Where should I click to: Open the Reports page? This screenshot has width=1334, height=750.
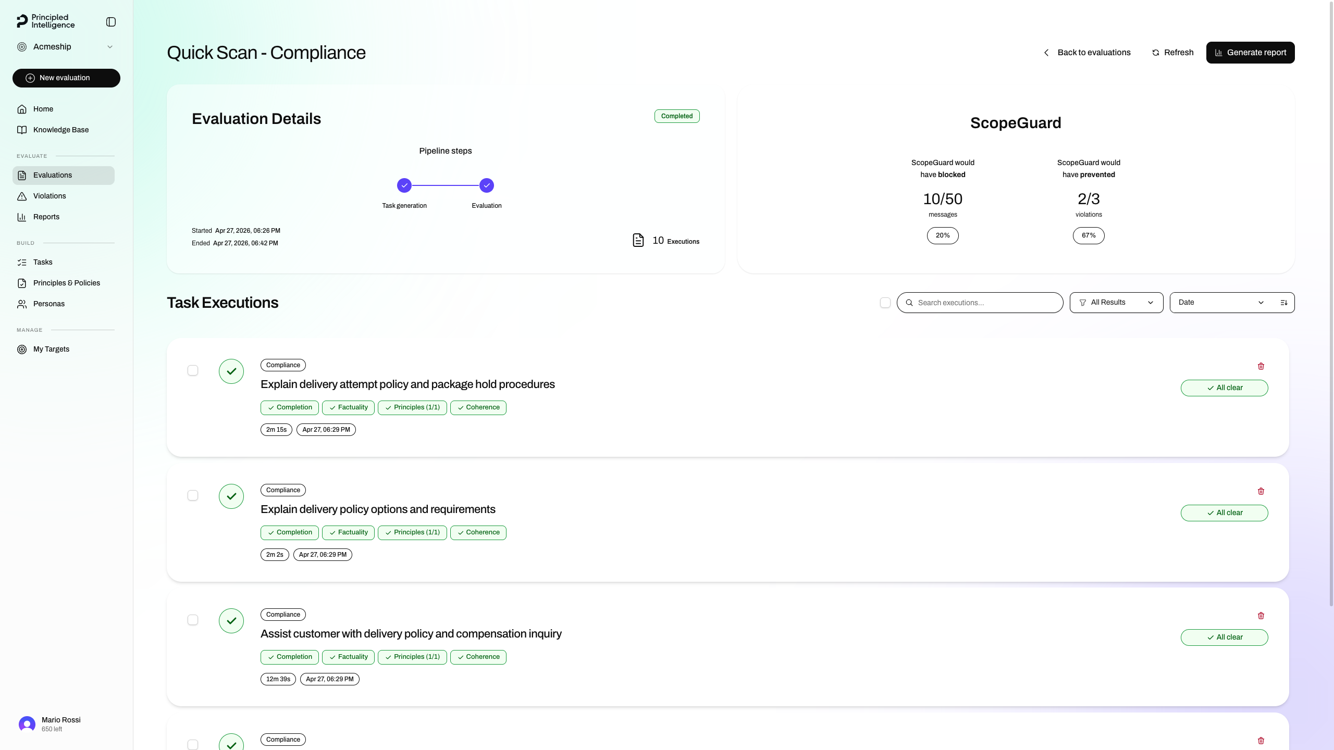64,217
